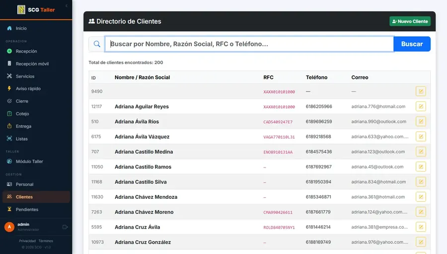
Task: Click the Cotejo clipboard icon
Action: 9,113
